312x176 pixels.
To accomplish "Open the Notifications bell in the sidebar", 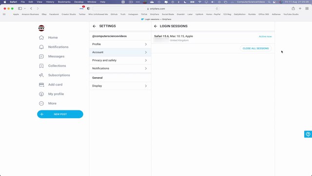I will (x=54, y=47).
